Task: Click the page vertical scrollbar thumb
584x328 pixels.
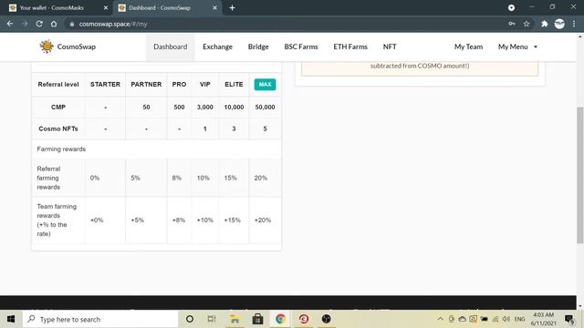Action: coord(580,175)
